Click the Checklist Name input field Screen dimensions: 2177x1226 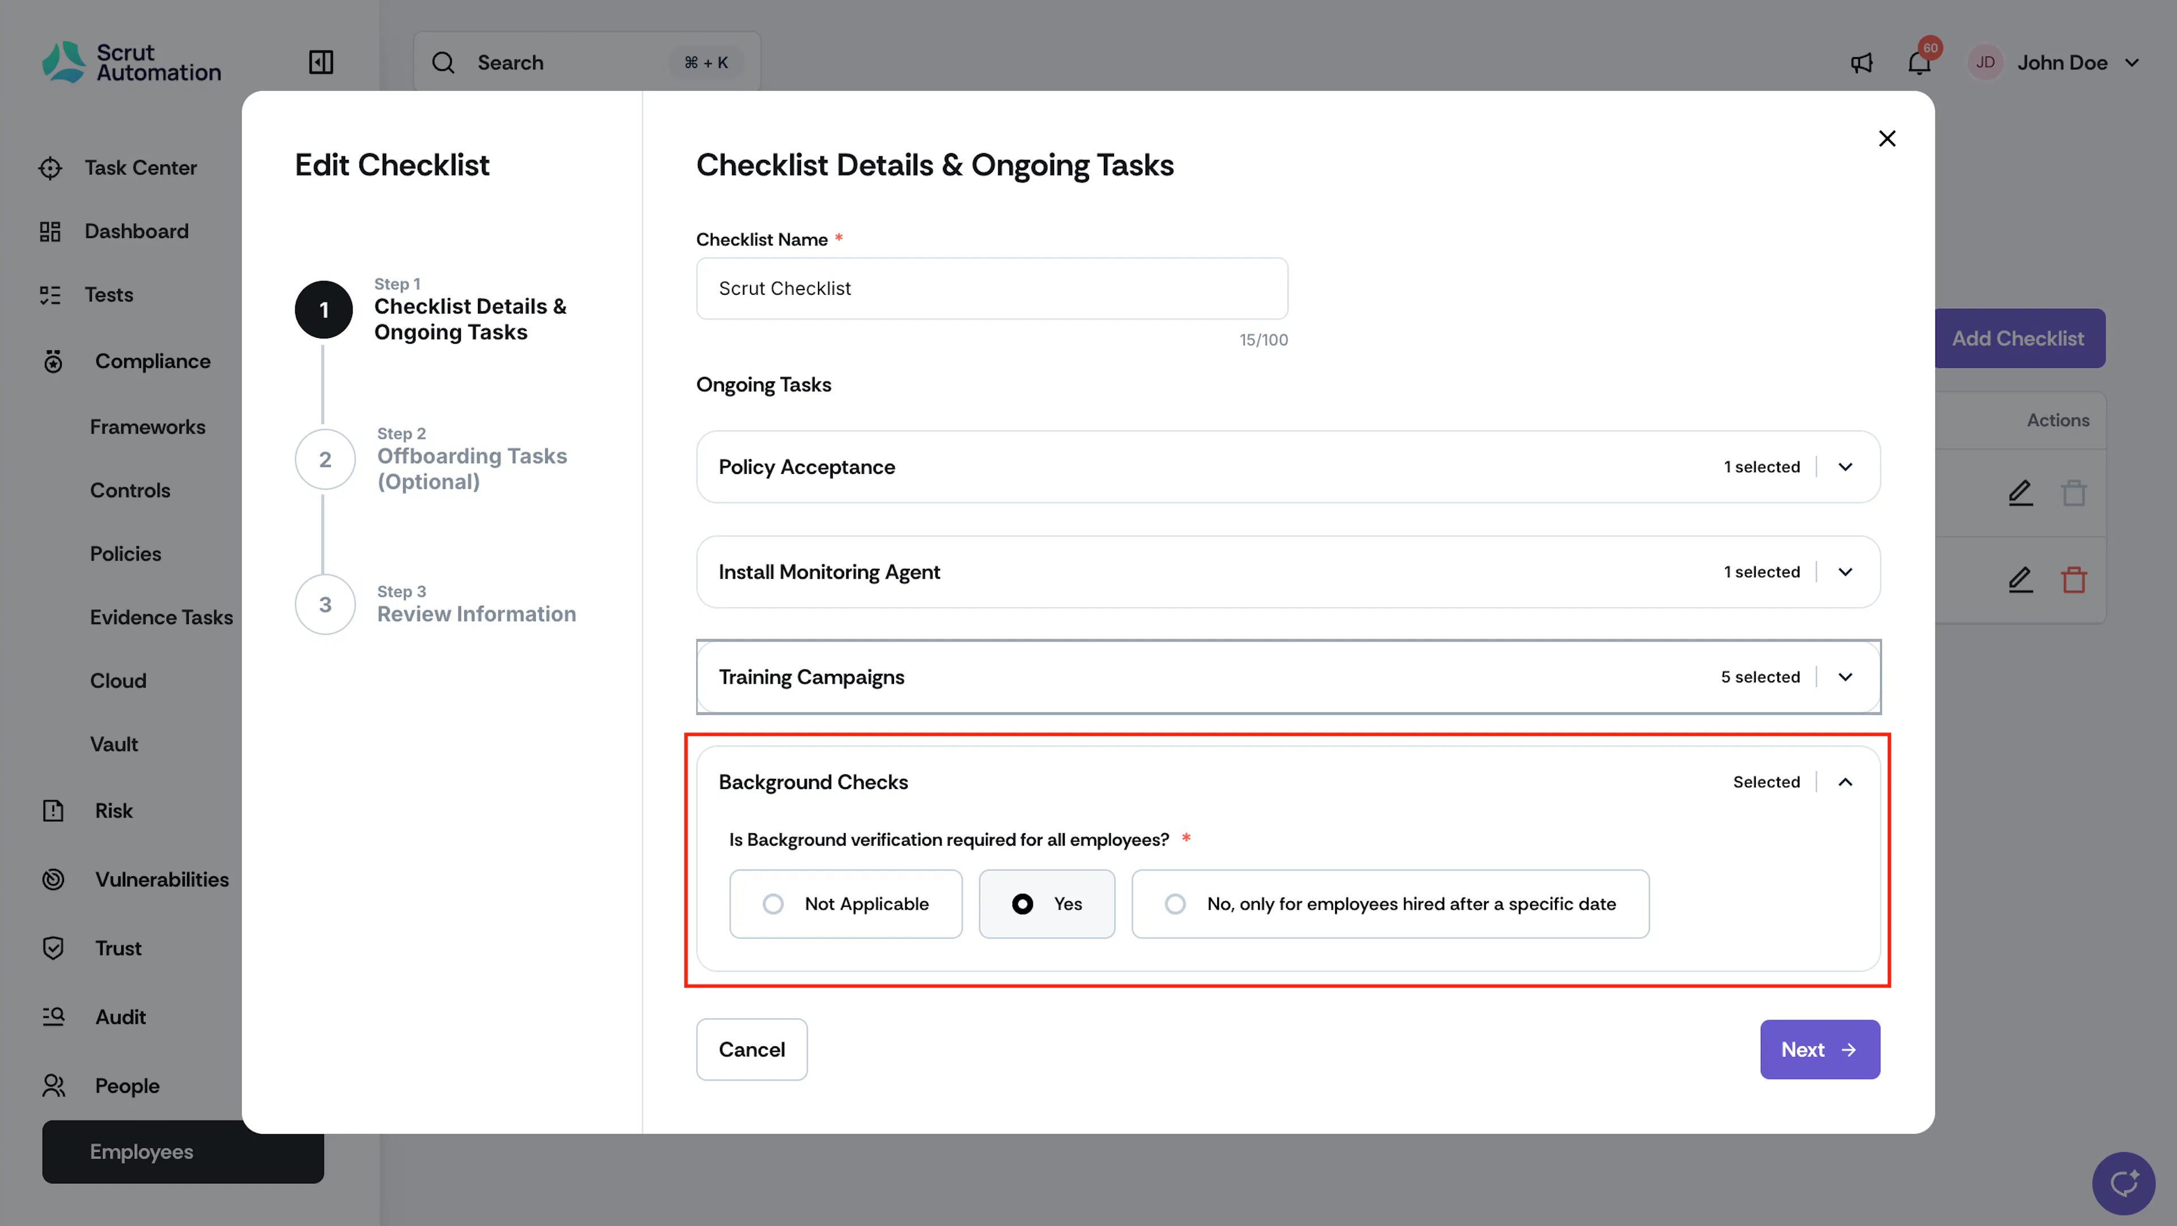point(992,288)
